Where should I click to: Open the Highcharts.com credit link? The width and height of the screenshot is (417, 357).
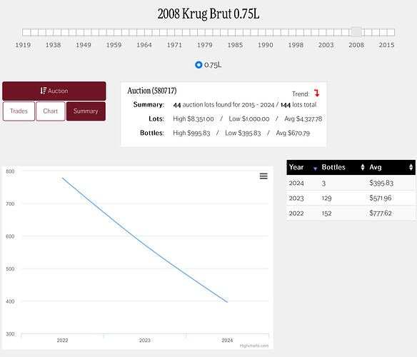pos(254,346)
